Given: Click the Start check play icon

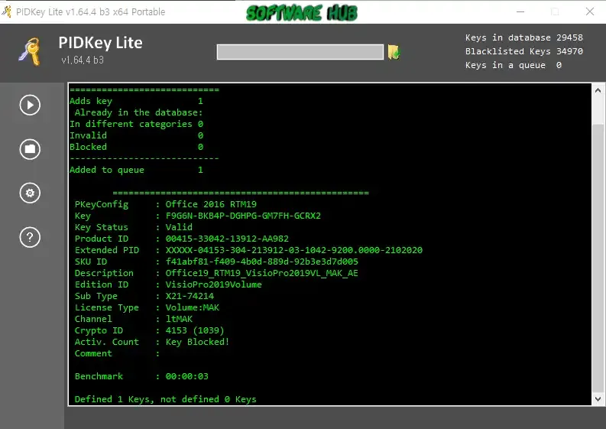Looking at the screenshot, I should point(30,105).
